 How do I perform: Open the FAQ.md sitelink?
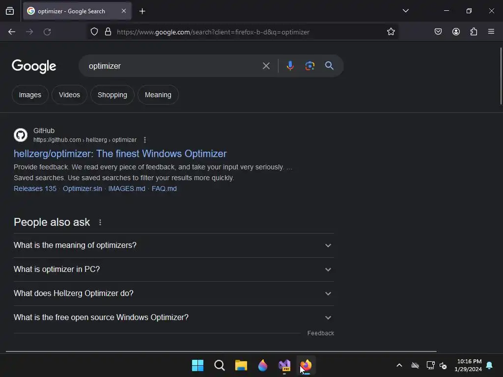[x=164, y=189]
